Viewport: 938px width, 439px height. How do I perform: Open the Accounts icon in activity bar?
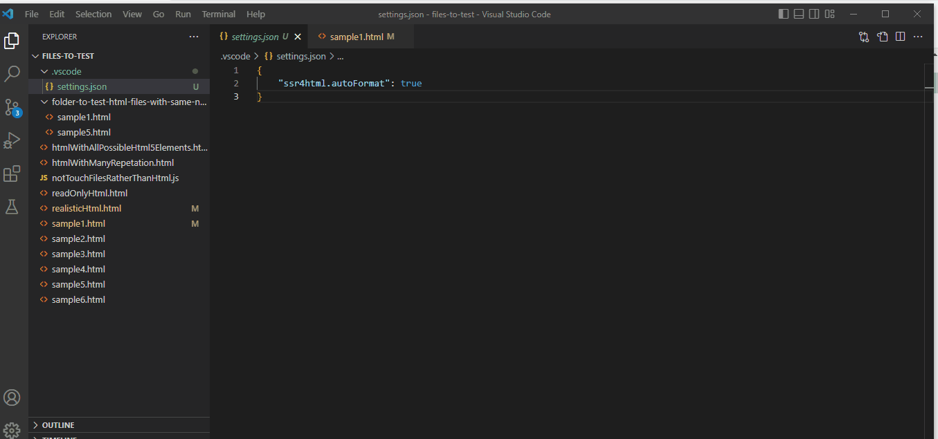pyautogui.click(x=12, y=398)
